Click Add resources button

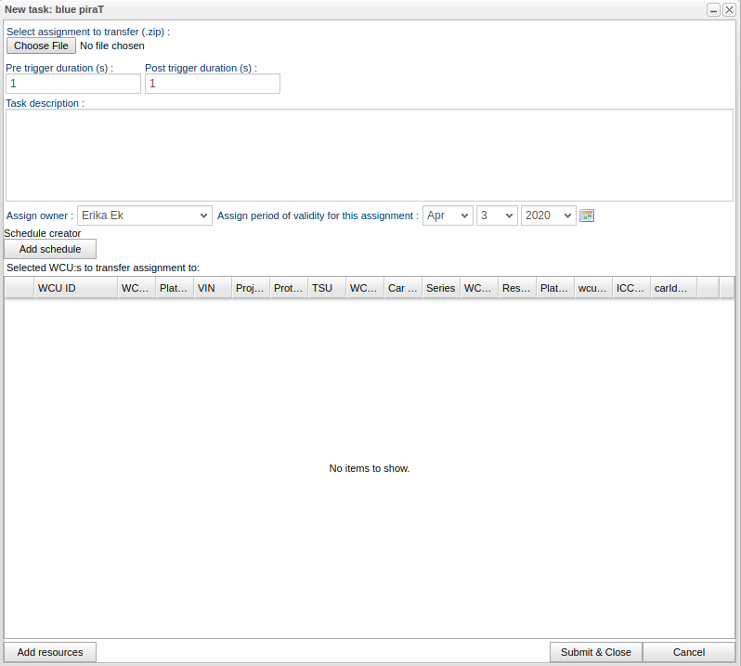click(50, 652)
